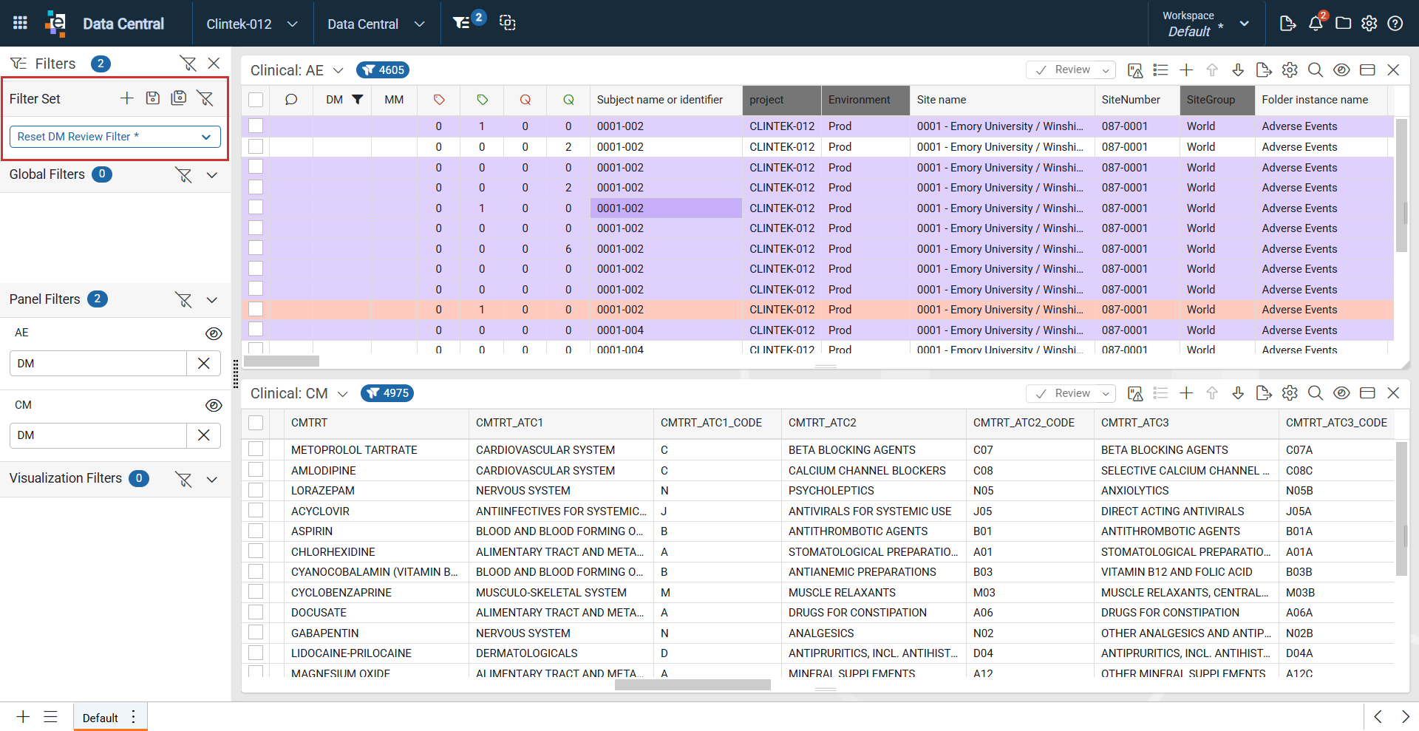Open the Data Central module menu
1419x731 pixels.
(x=375, y=24)
